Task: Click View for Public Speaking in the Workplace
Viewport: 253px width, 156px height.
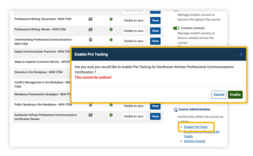Action: [155, 106]
